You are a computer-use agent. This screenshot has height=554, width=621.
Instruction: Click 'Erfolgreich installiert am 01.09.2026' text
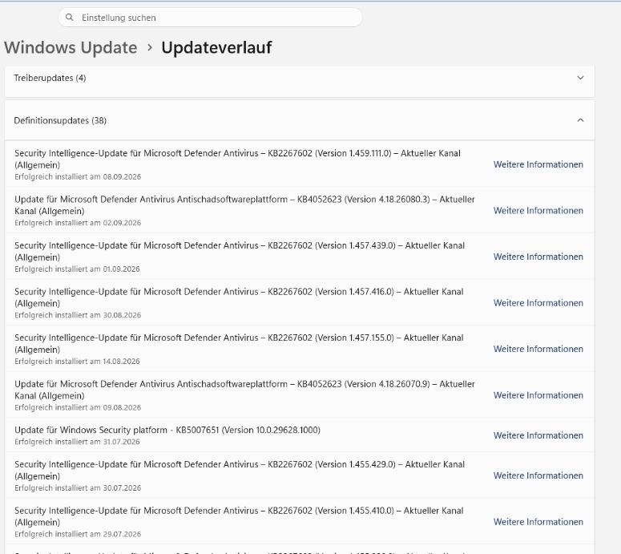[77, 269]
